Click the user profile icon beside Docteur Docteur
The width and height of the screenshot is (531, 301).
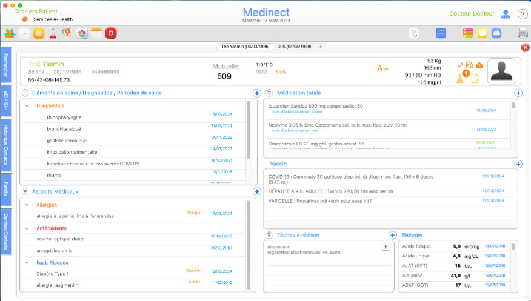(506, 14)
